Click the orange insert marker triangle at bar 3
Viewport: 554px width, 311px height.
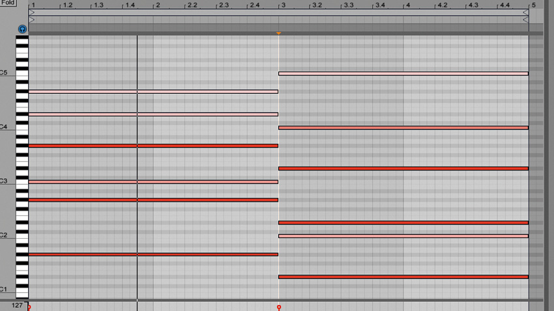(x=279, y=33)
